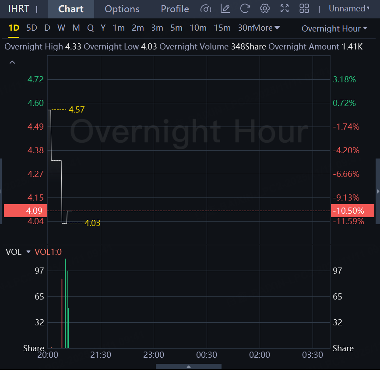Open the More intervals dropdown
This screenshot has height=370, width=380.
tap(267, 28)
